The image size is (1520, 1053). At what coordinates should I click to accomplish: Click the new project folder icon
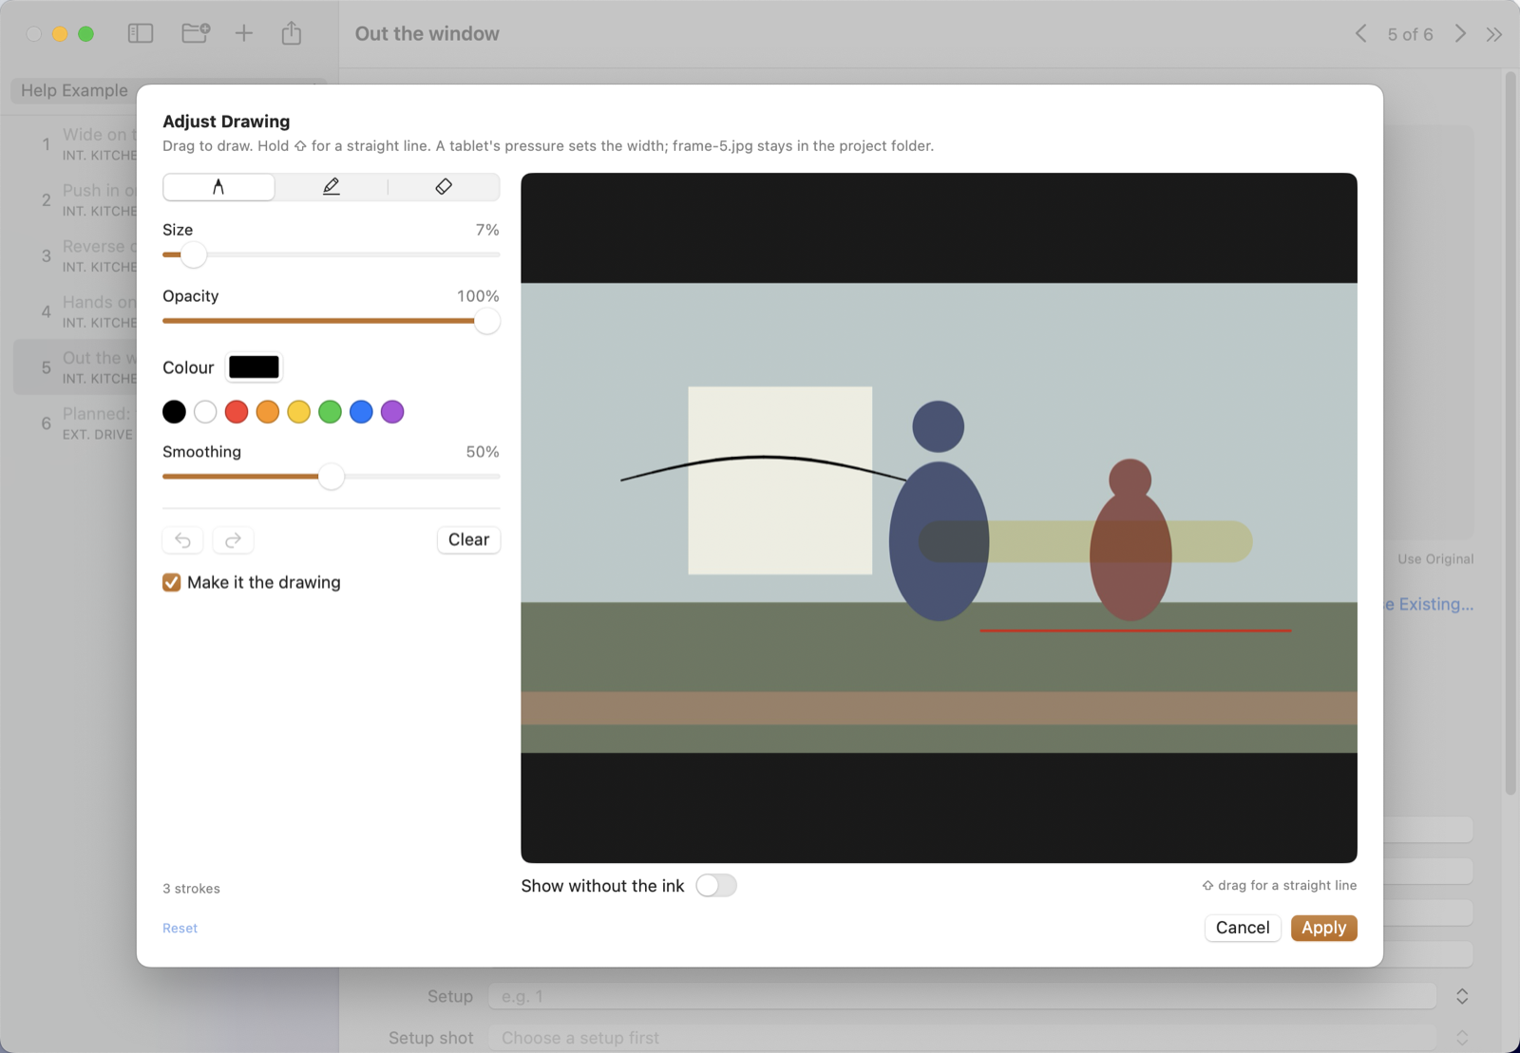(x=196, y=33)
